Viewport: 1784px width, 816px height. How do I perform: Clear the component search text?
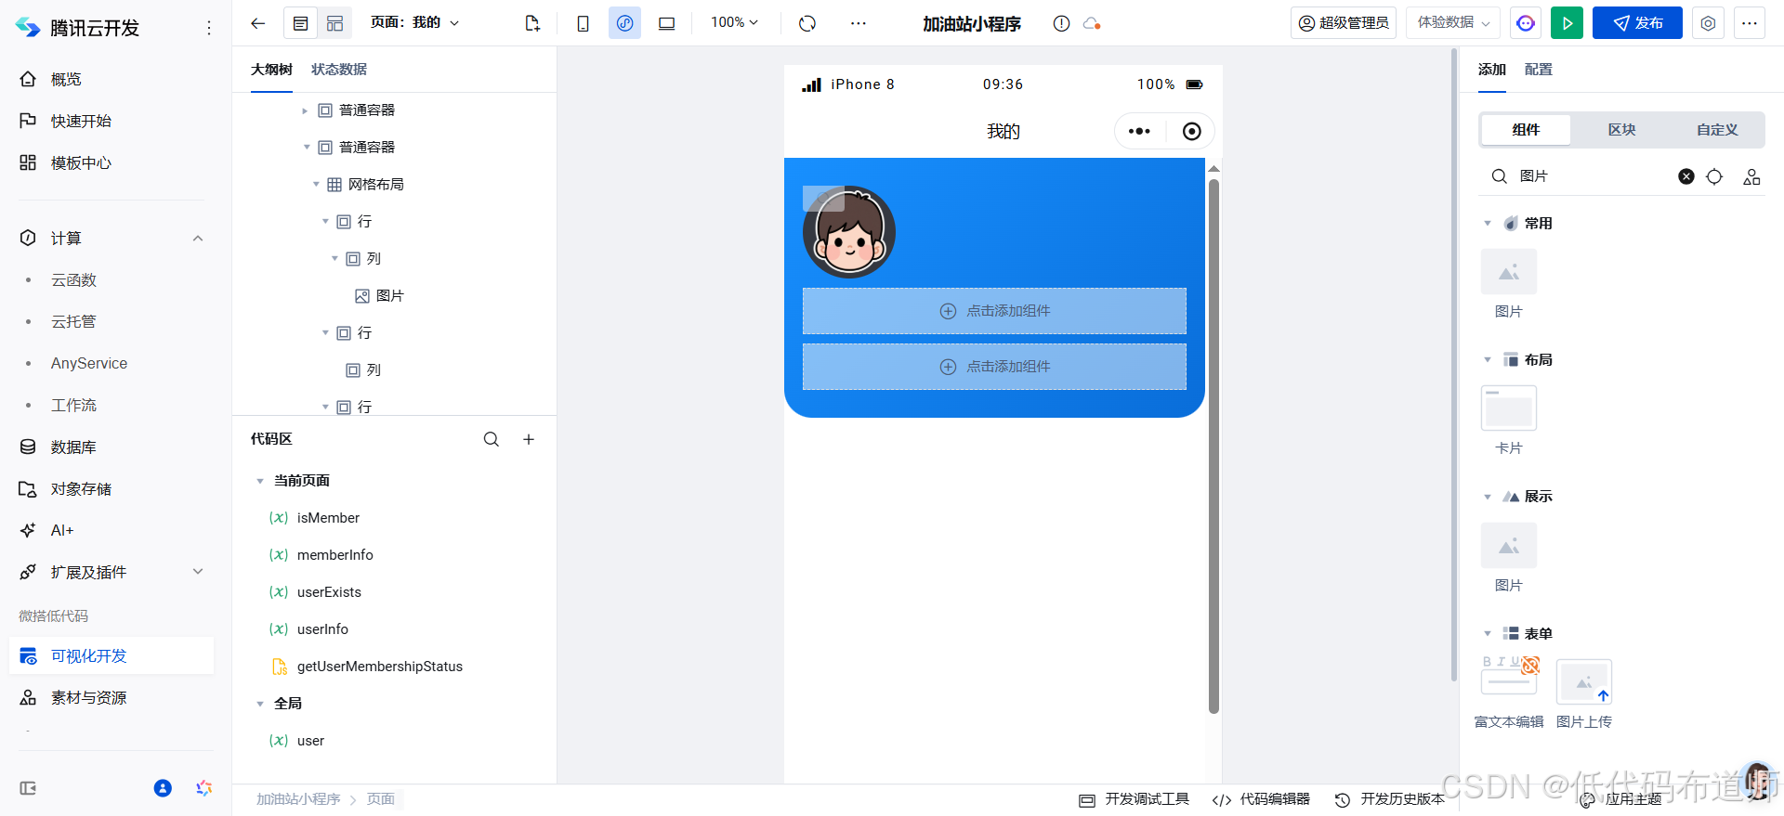point(1686,176)
